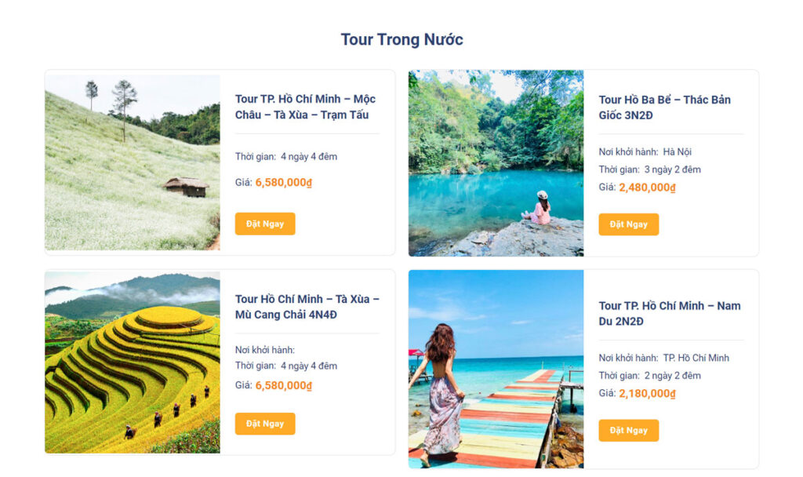Click the yellow terraced rice fields photo
The image size is (803, 477).
click(133, 362)
